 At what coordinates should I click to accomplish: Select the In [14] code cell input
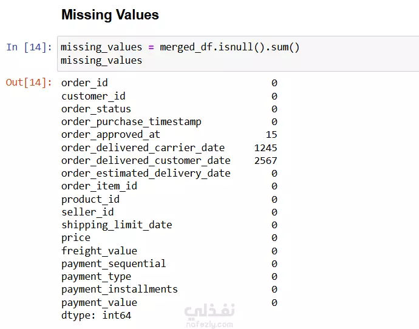pos(238,53)
